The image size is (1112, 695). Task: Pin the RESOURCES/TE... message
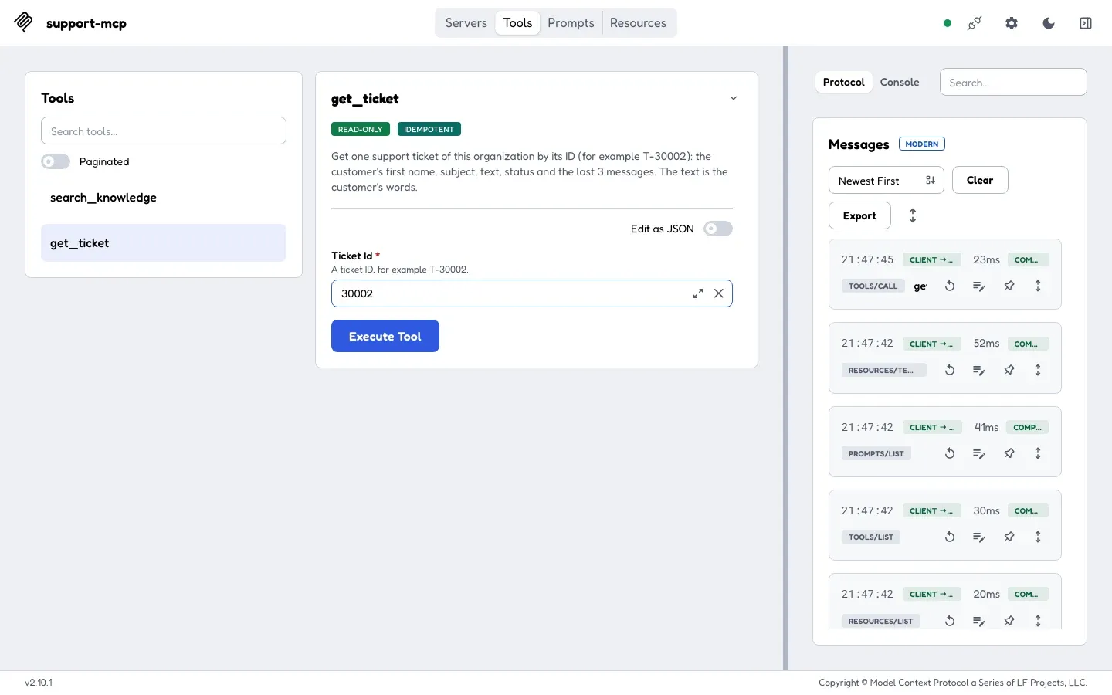(x=1009, y=370)
